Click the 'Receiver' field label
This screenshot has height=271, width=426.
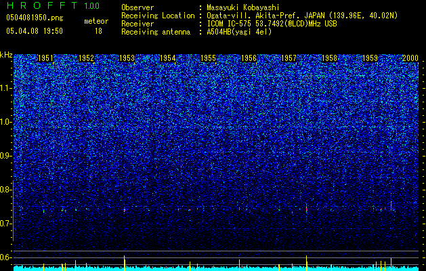137,24
